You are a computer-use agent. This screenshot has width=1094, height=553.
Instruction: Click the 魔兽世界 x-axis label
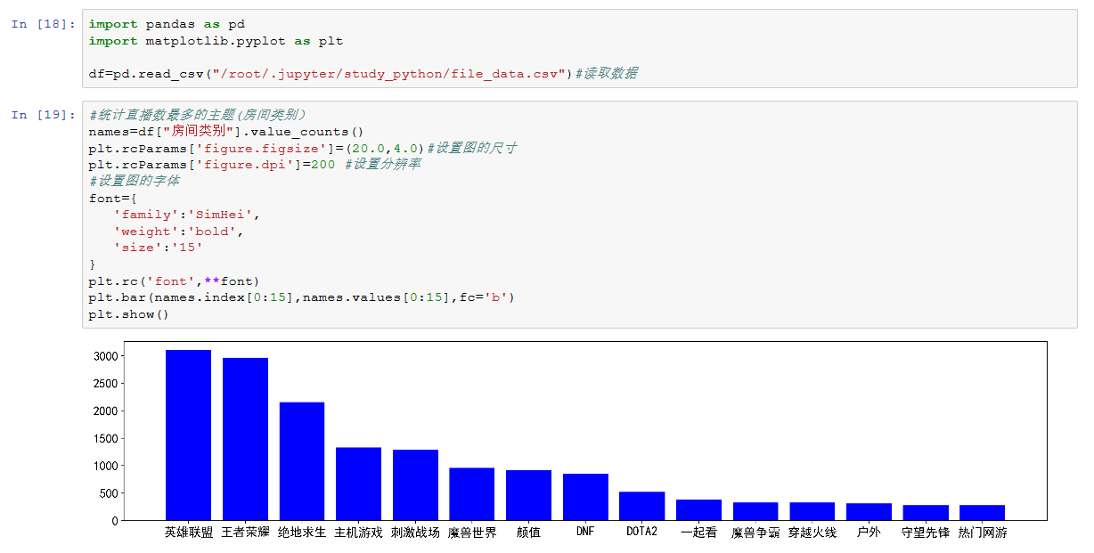[472, 533]
